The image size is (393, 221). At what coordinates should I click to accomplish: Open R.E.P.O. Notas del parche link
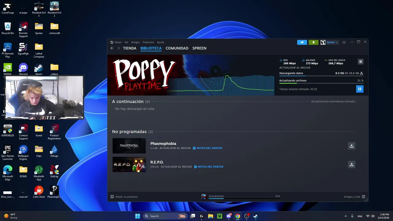click(208, 167)
